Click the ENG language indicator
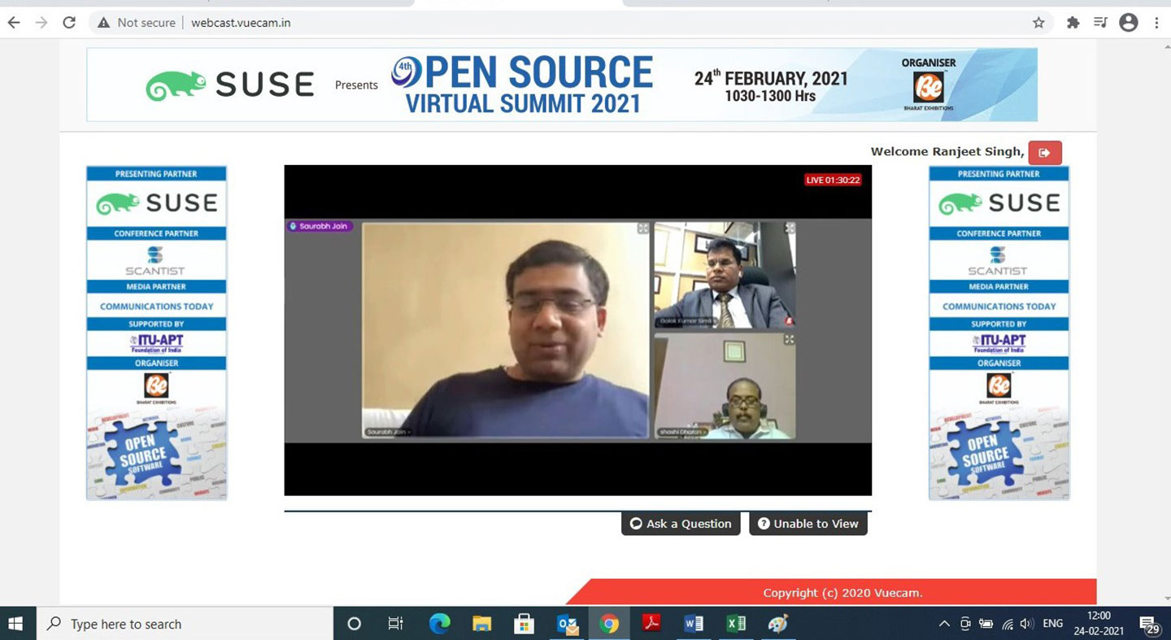 pyautogui.click(x=1052, y=624)
